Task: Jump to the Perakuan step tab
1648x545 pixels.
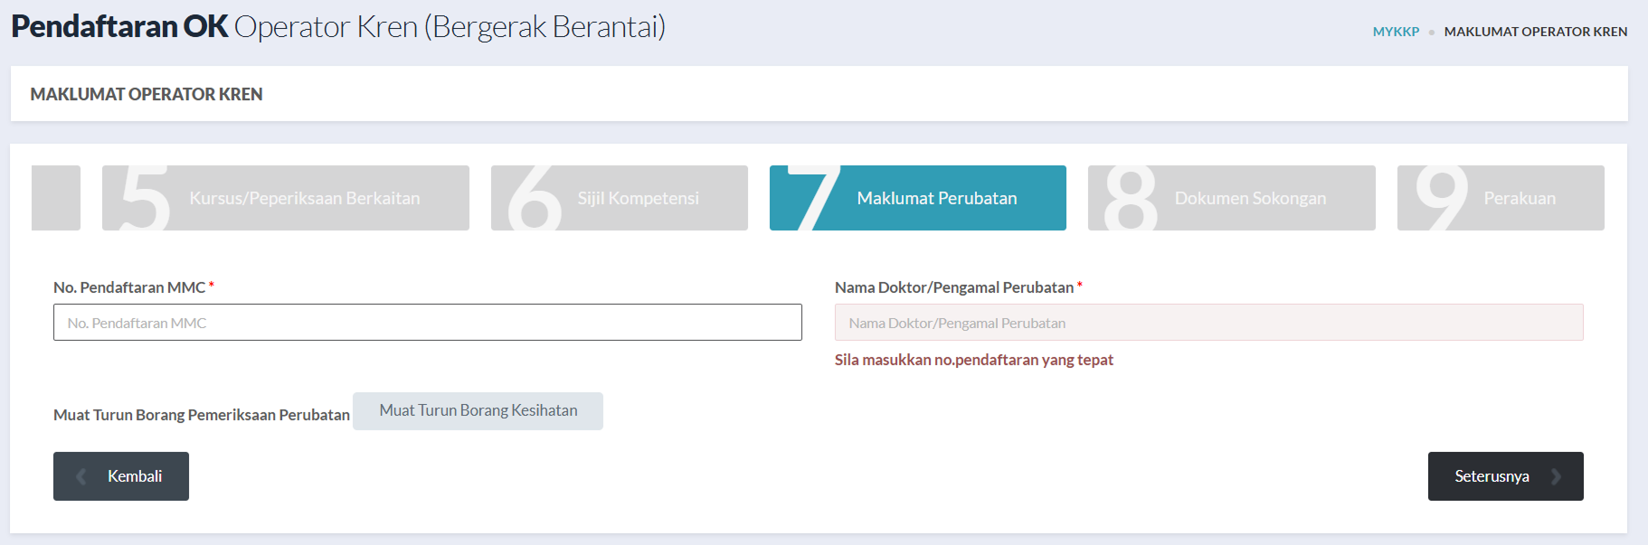Action: pyautogui.click(x=1520, y=198)
